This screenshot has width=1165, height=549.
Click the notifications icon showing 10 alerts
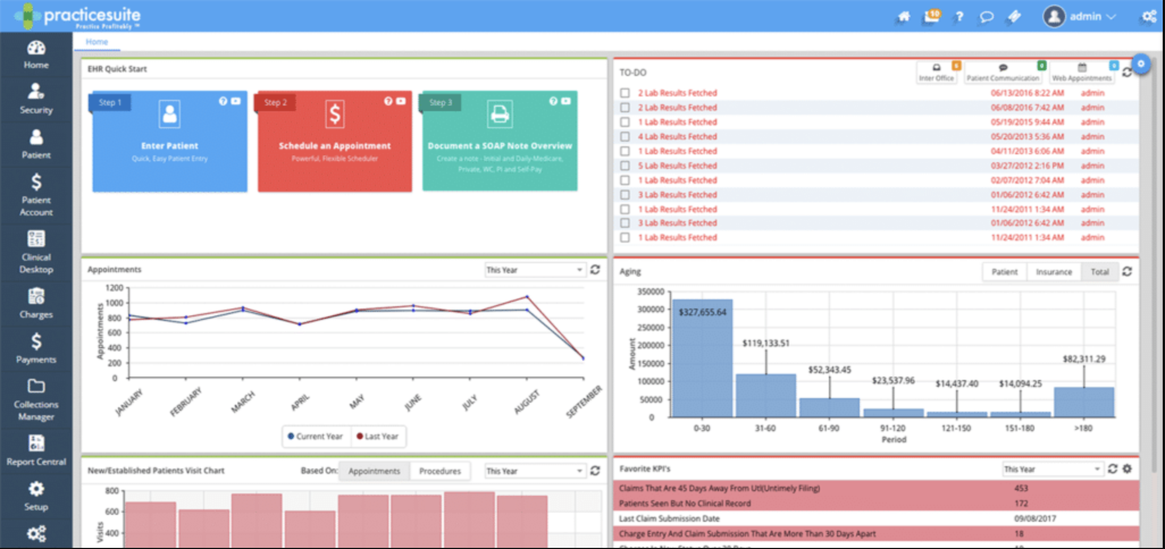[x=931, y=17]
